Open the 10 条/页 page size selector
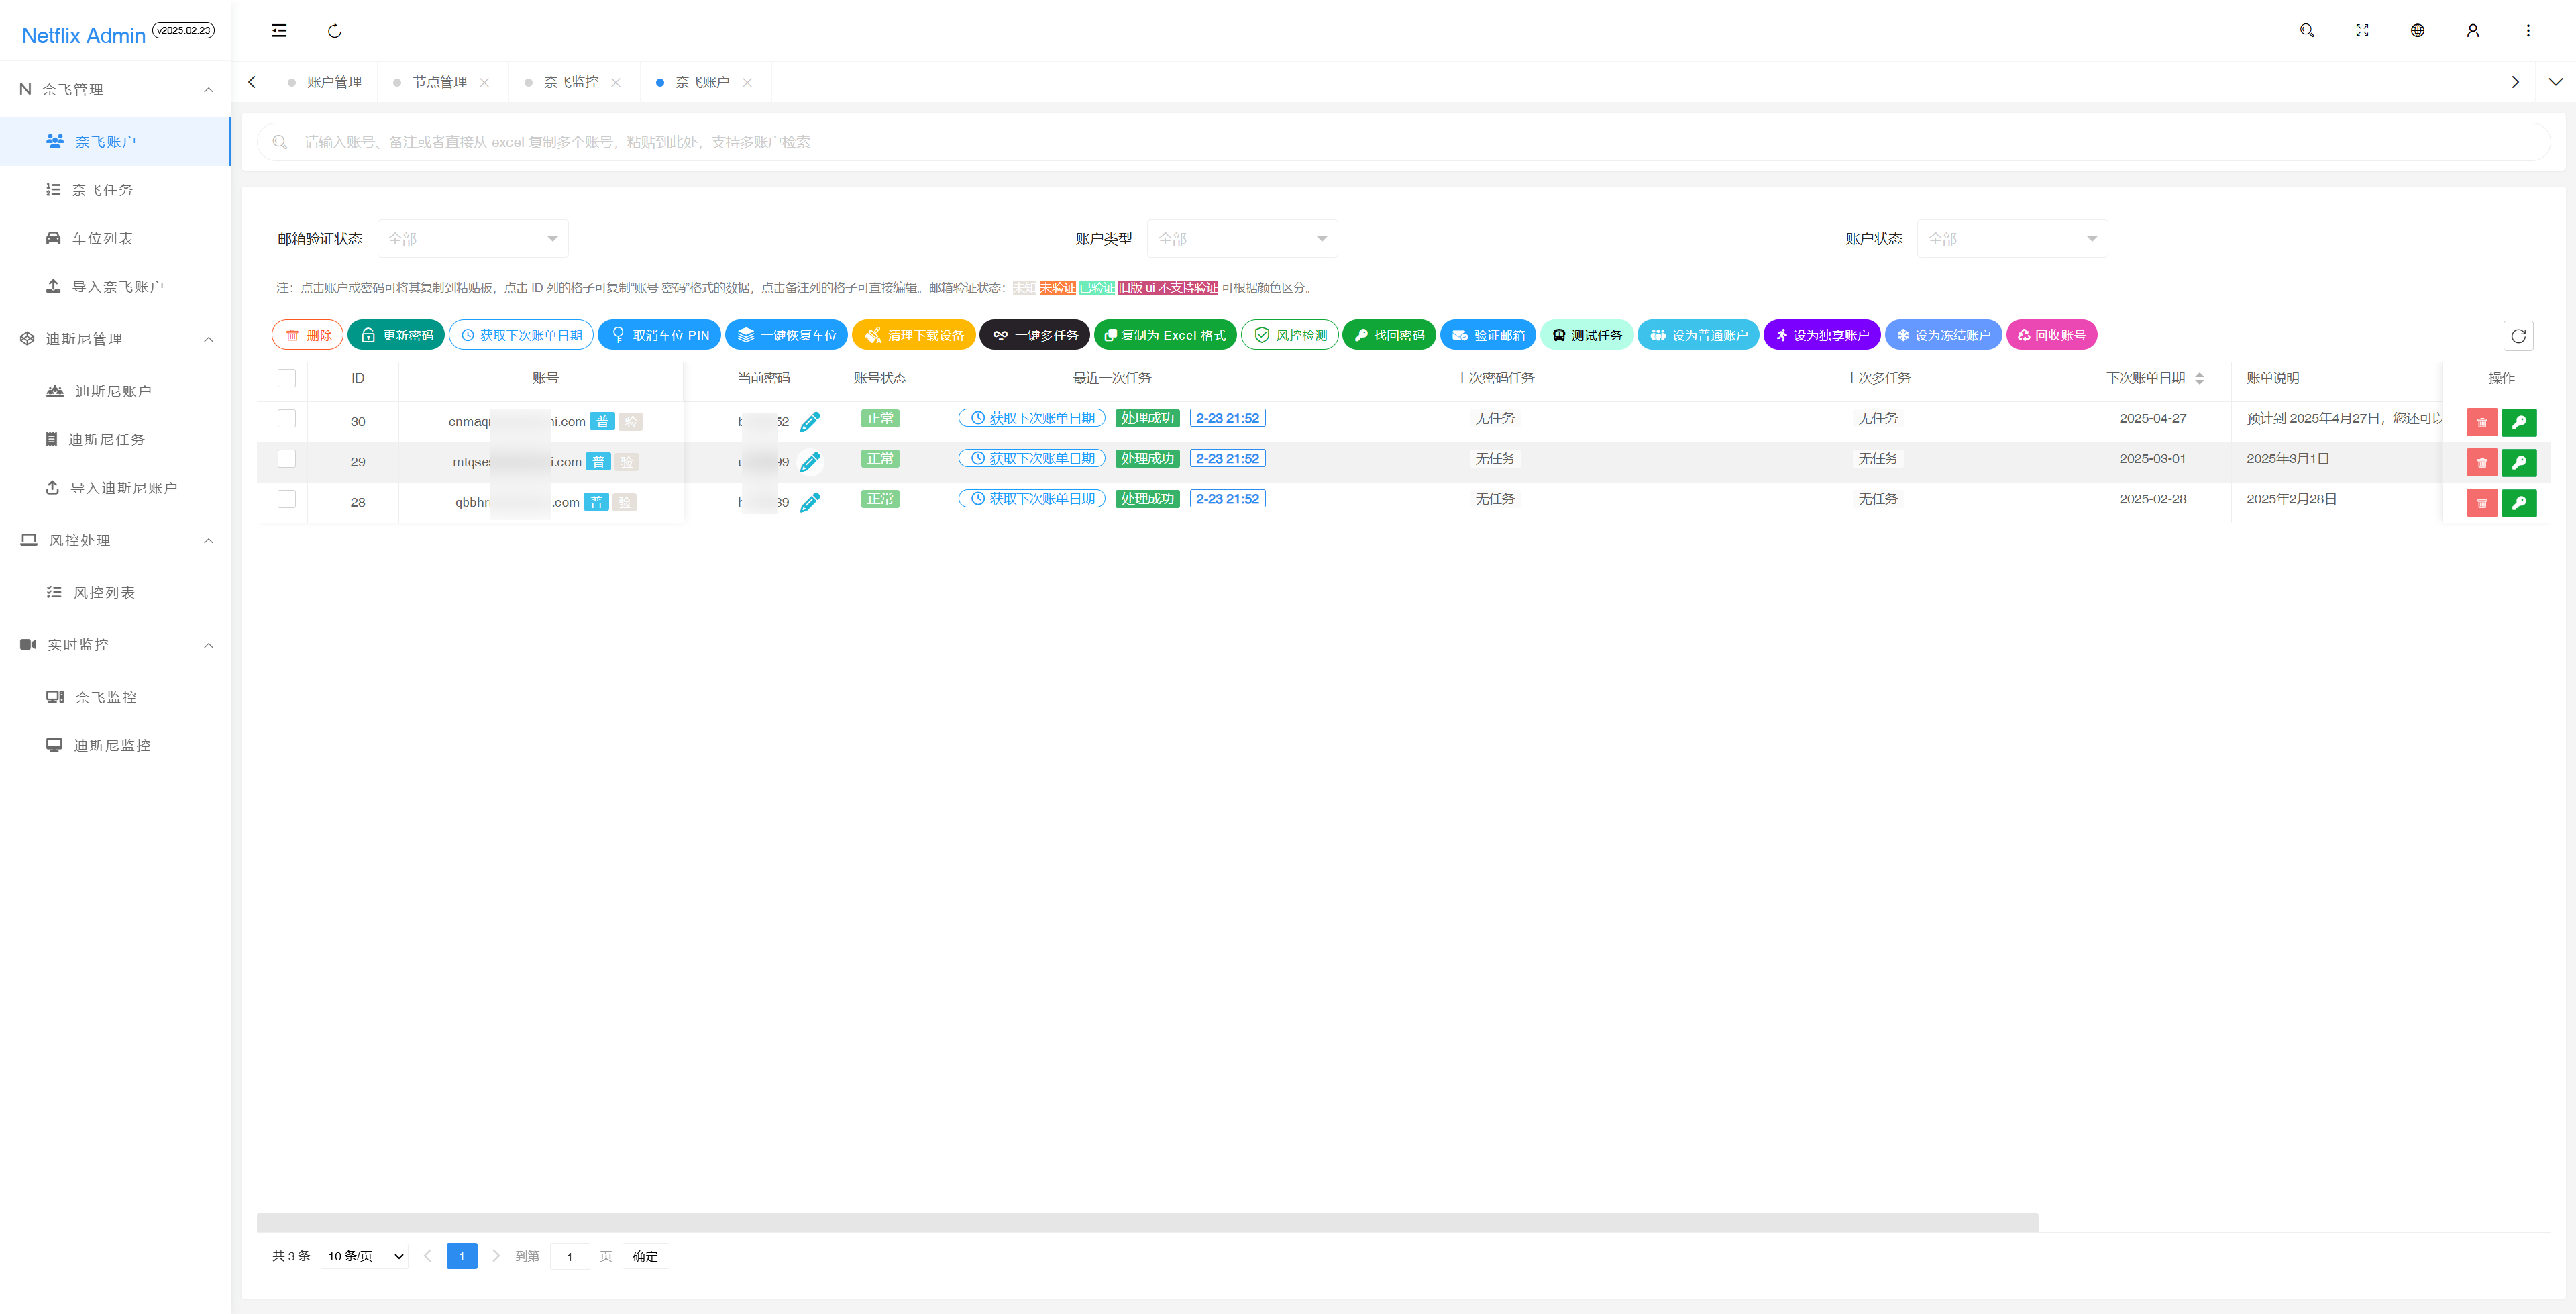 tap(365, 1255)
